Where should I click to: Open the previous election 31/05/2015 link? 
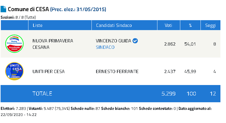click(x=78, y=9)
